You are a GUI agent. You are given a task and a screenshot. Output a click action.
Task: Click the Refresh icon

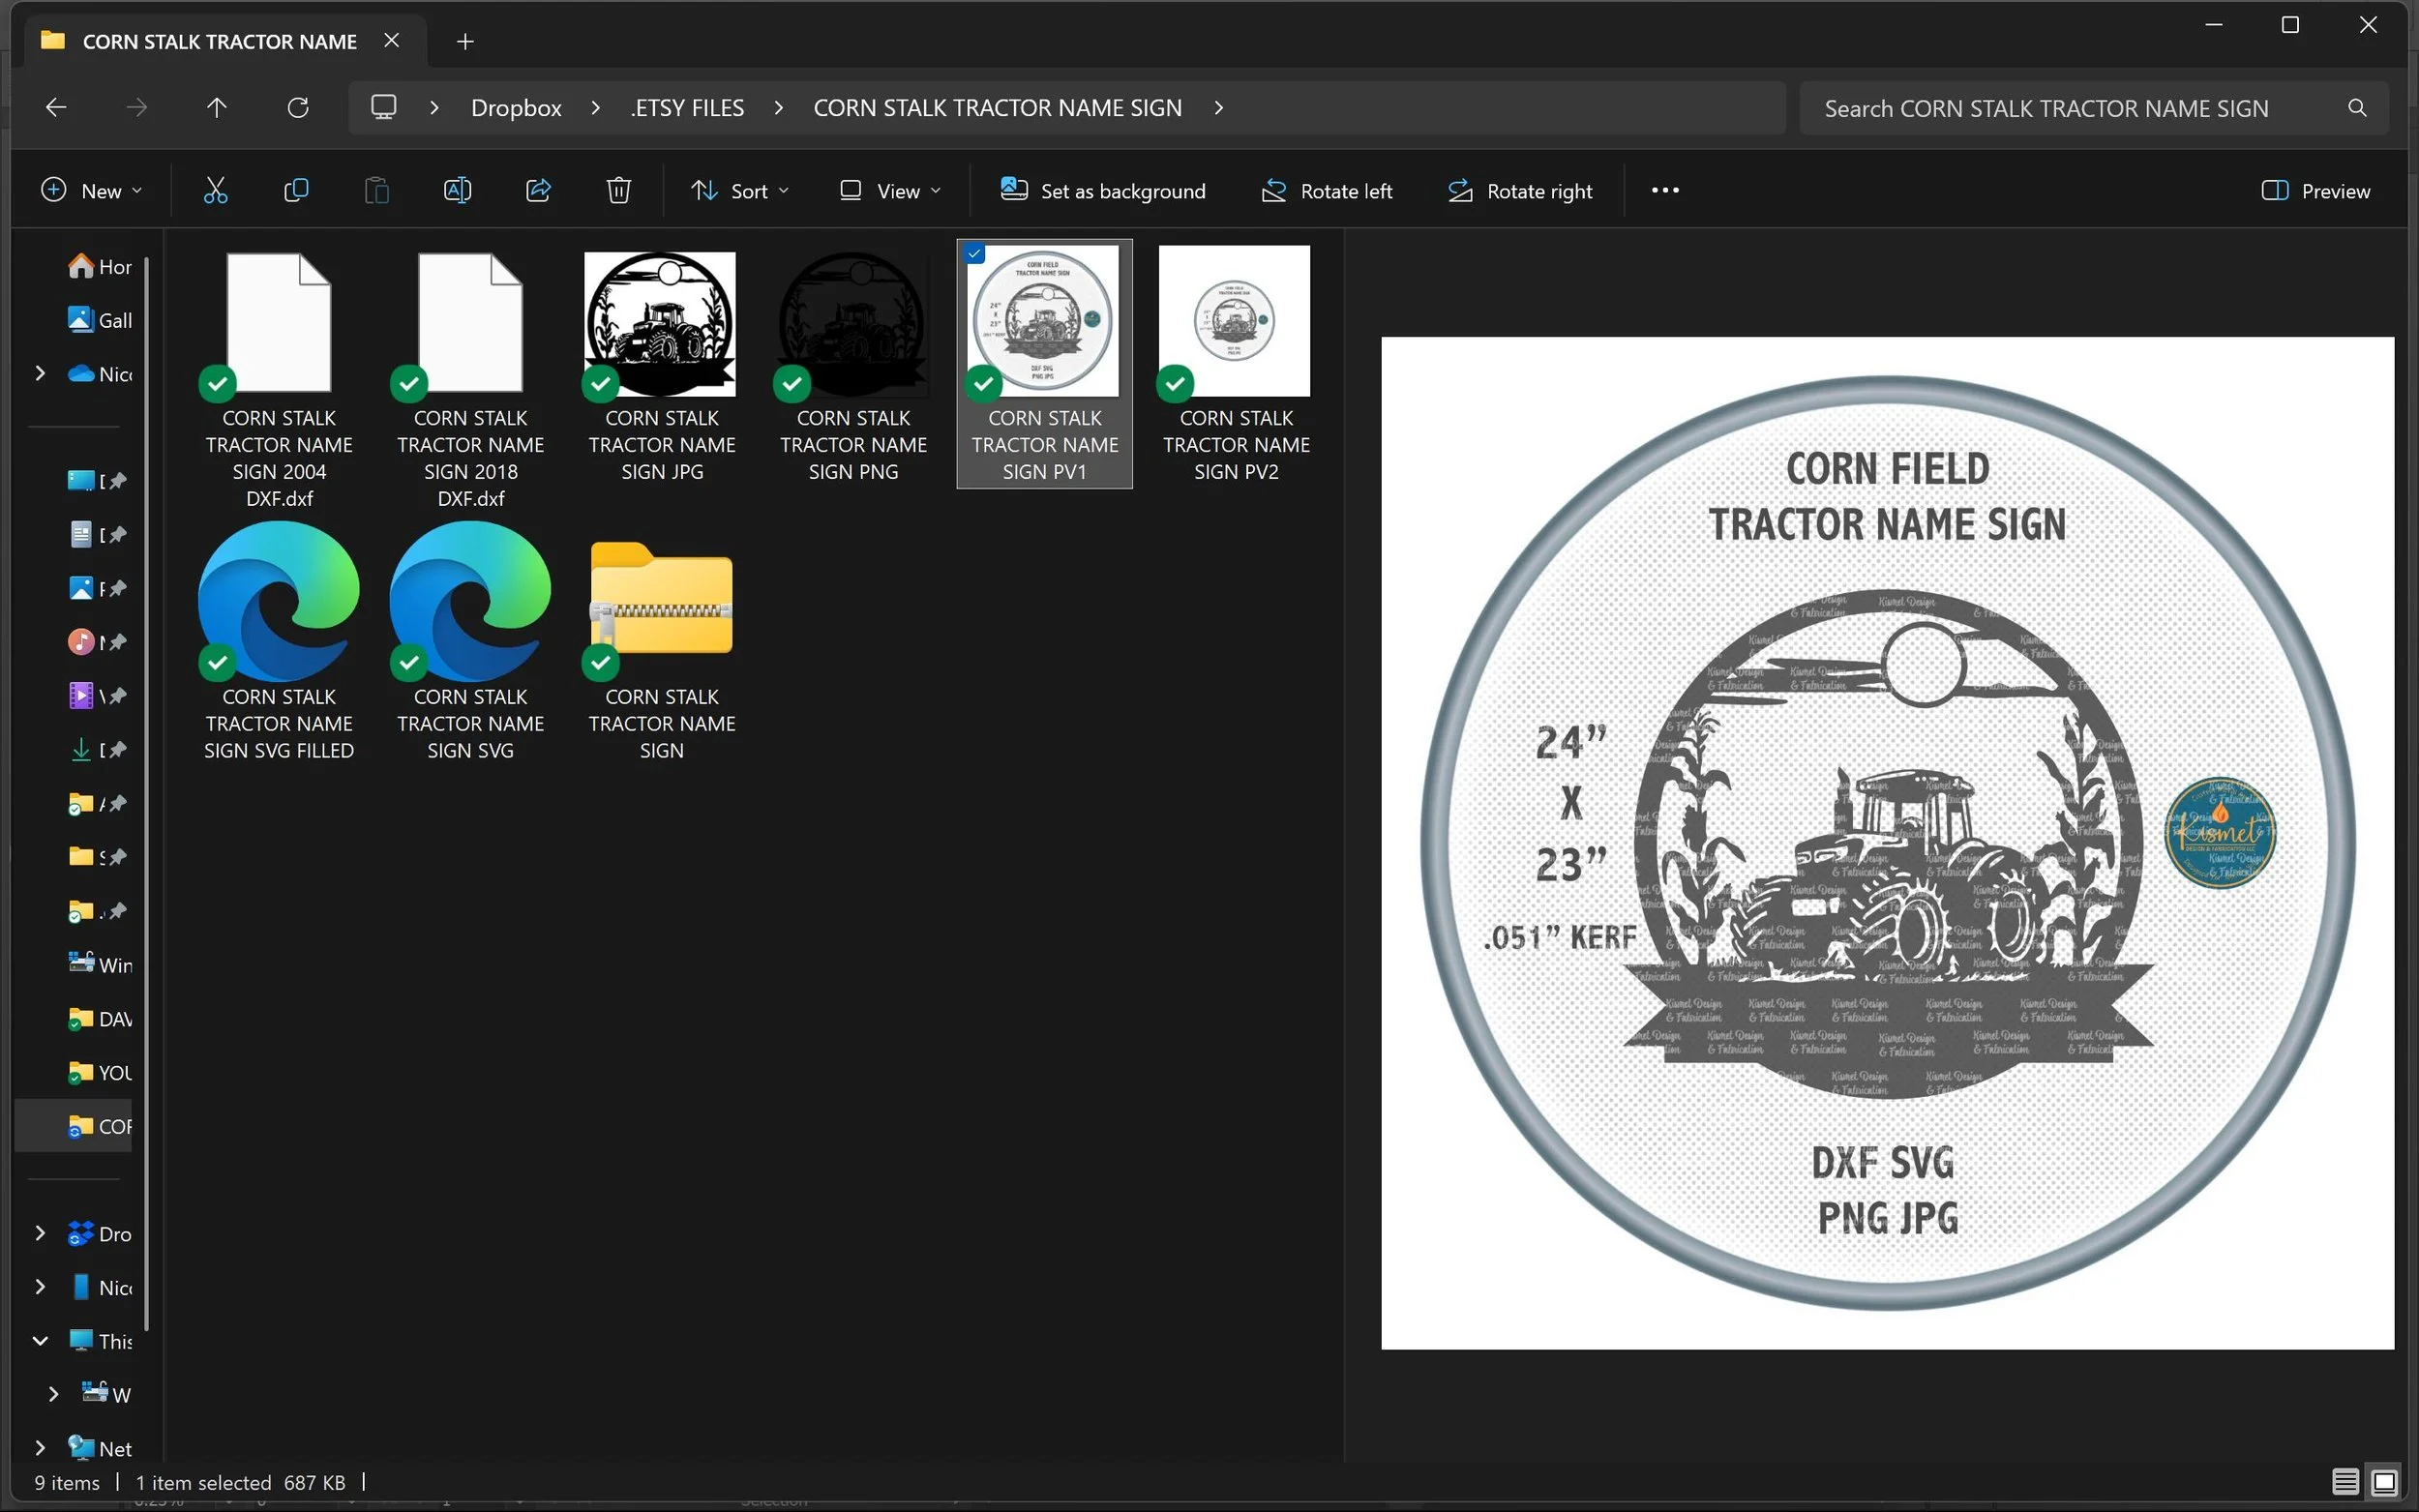click(x=298, y=108)
